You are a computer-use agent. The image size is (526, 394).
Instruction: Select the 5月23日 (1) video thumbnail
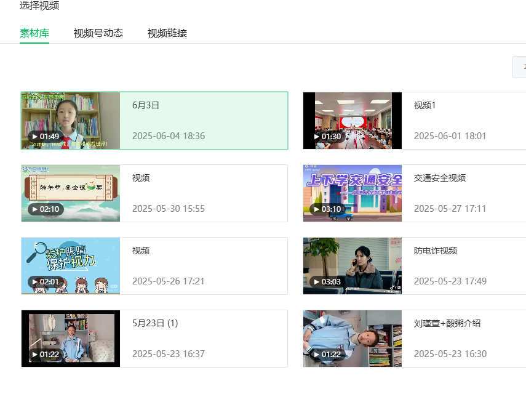coord(71,339)
